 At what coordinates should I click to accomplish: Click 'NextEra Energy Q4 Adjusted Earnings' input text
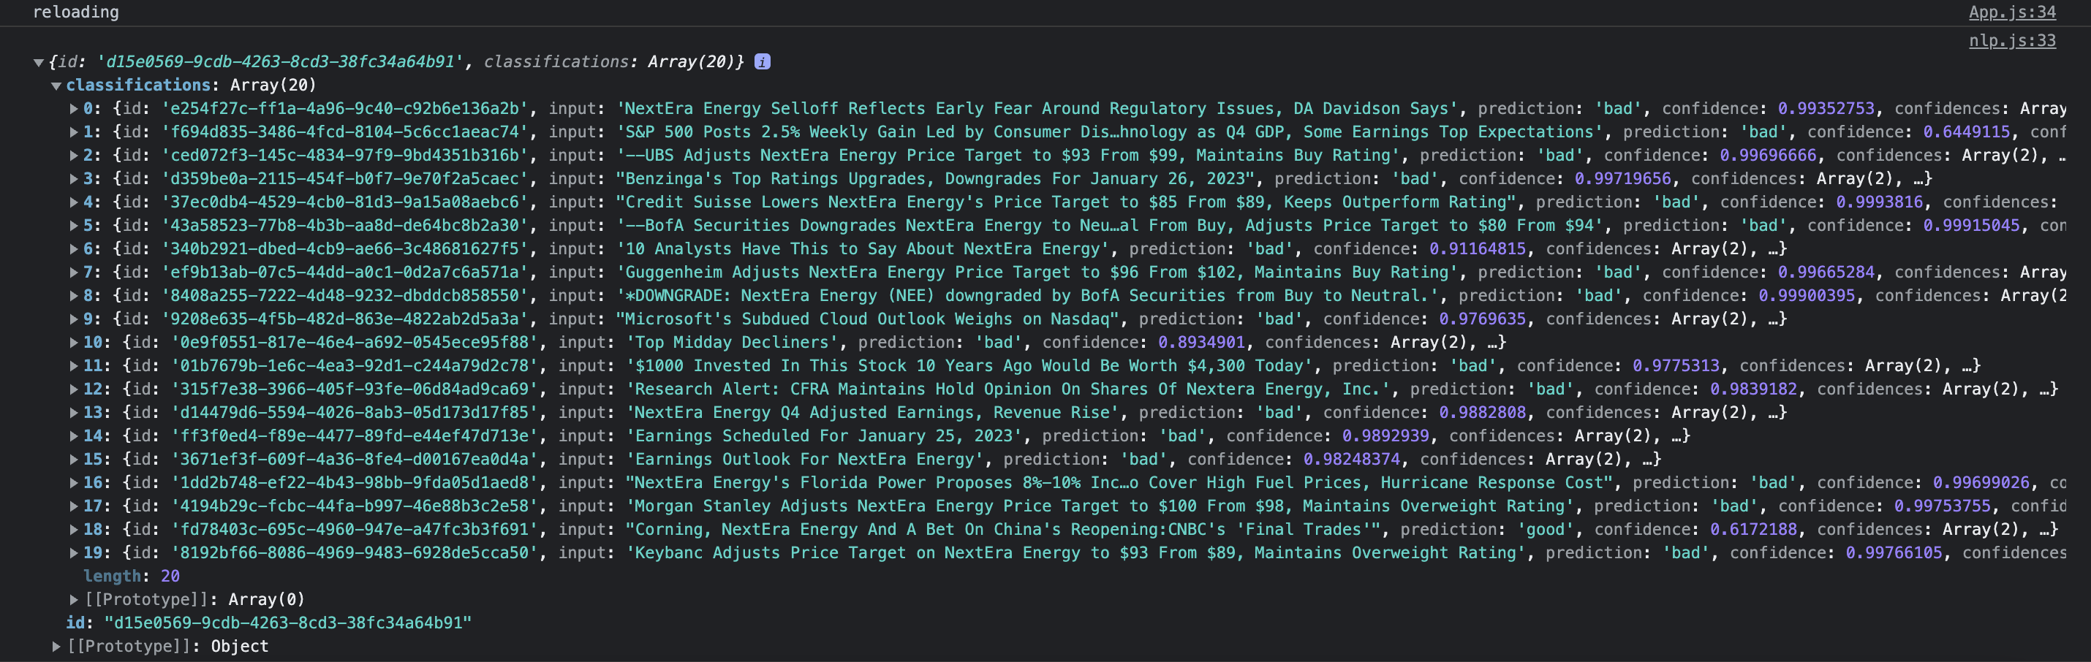(x=873, y=412)
